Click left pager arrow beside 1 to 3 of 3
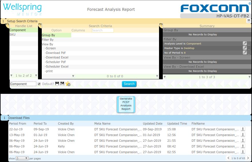This screenshot has width=252, height=162. click(165, 77)
